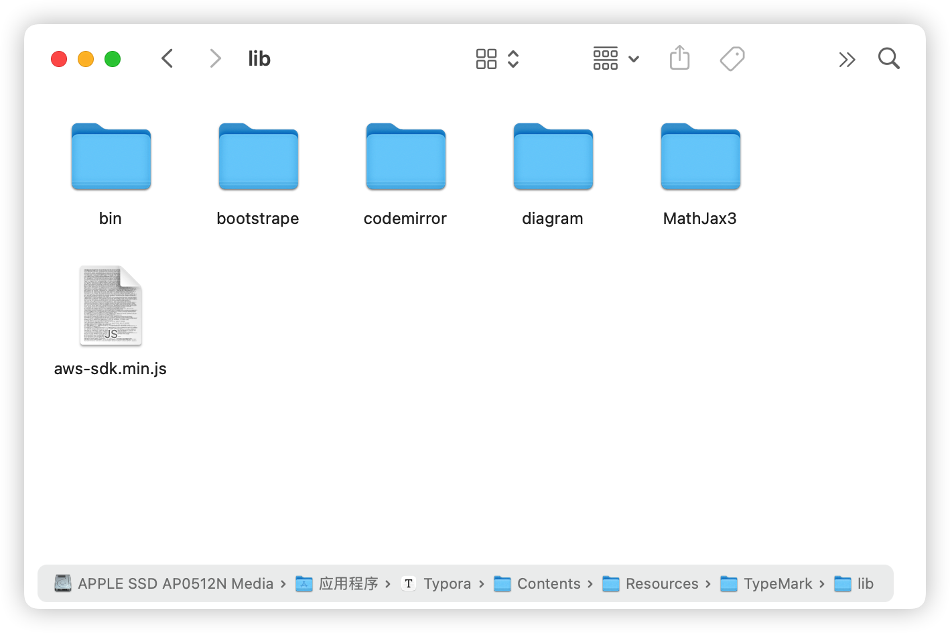Click the 'diagram' folder name label

[x=553, y=219]
